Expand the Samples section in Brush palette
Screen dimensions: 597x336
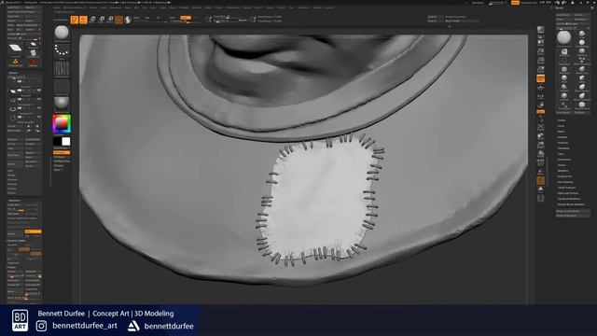562,137
